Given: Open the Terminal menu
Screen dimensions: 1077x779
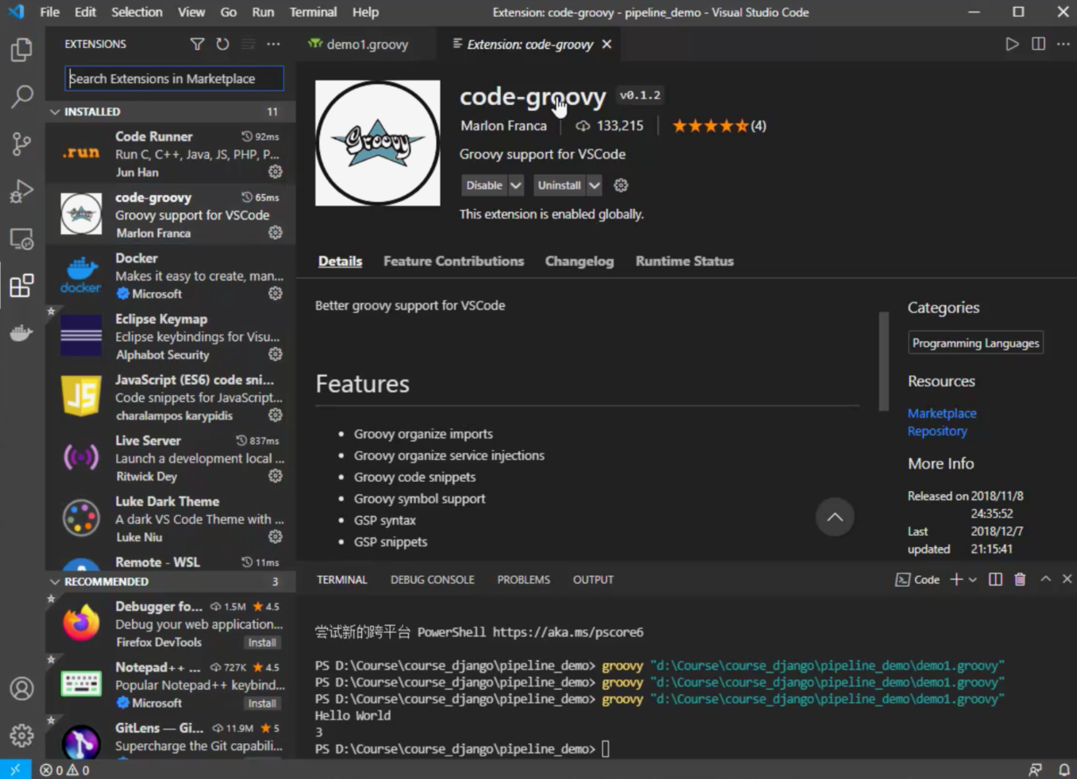Looking at the screenshot, I should point(313,12).
